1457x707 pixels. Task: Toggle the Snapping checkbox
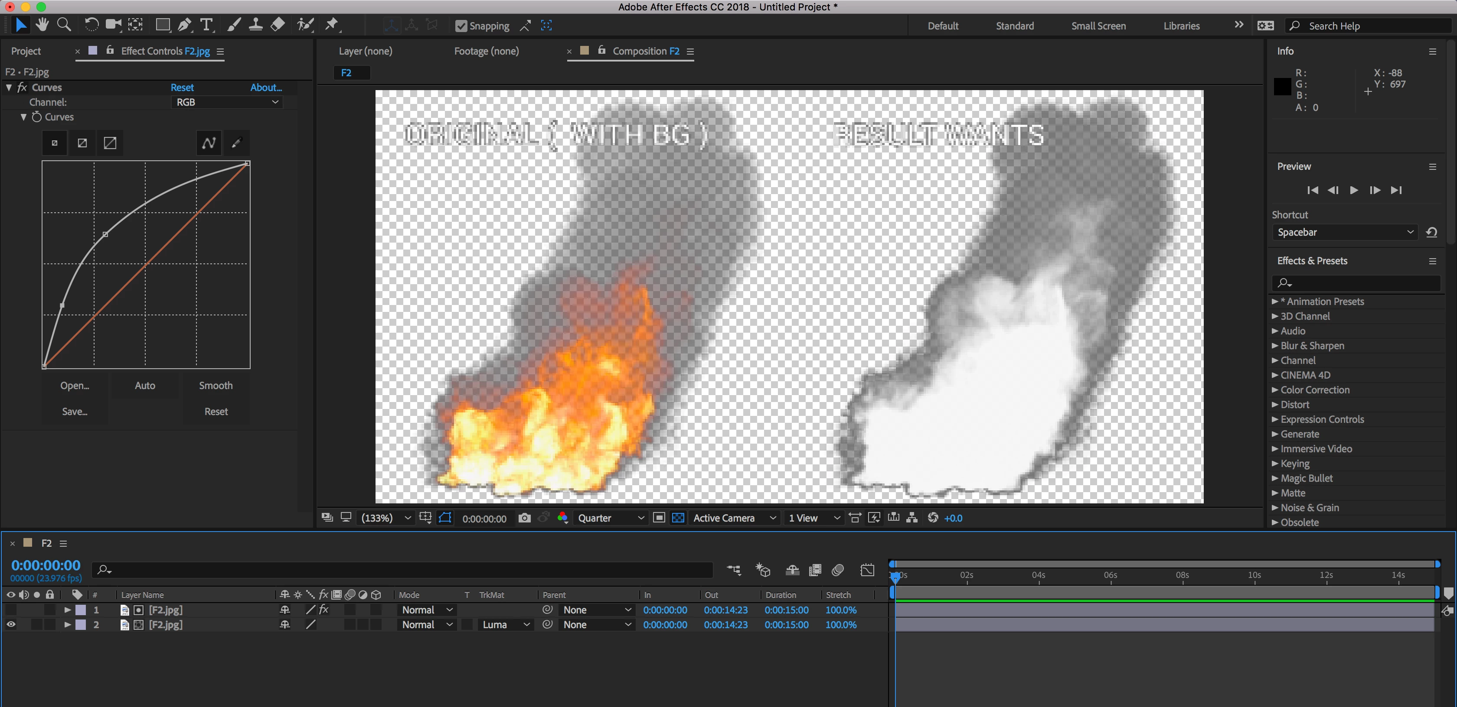point(461,26)
